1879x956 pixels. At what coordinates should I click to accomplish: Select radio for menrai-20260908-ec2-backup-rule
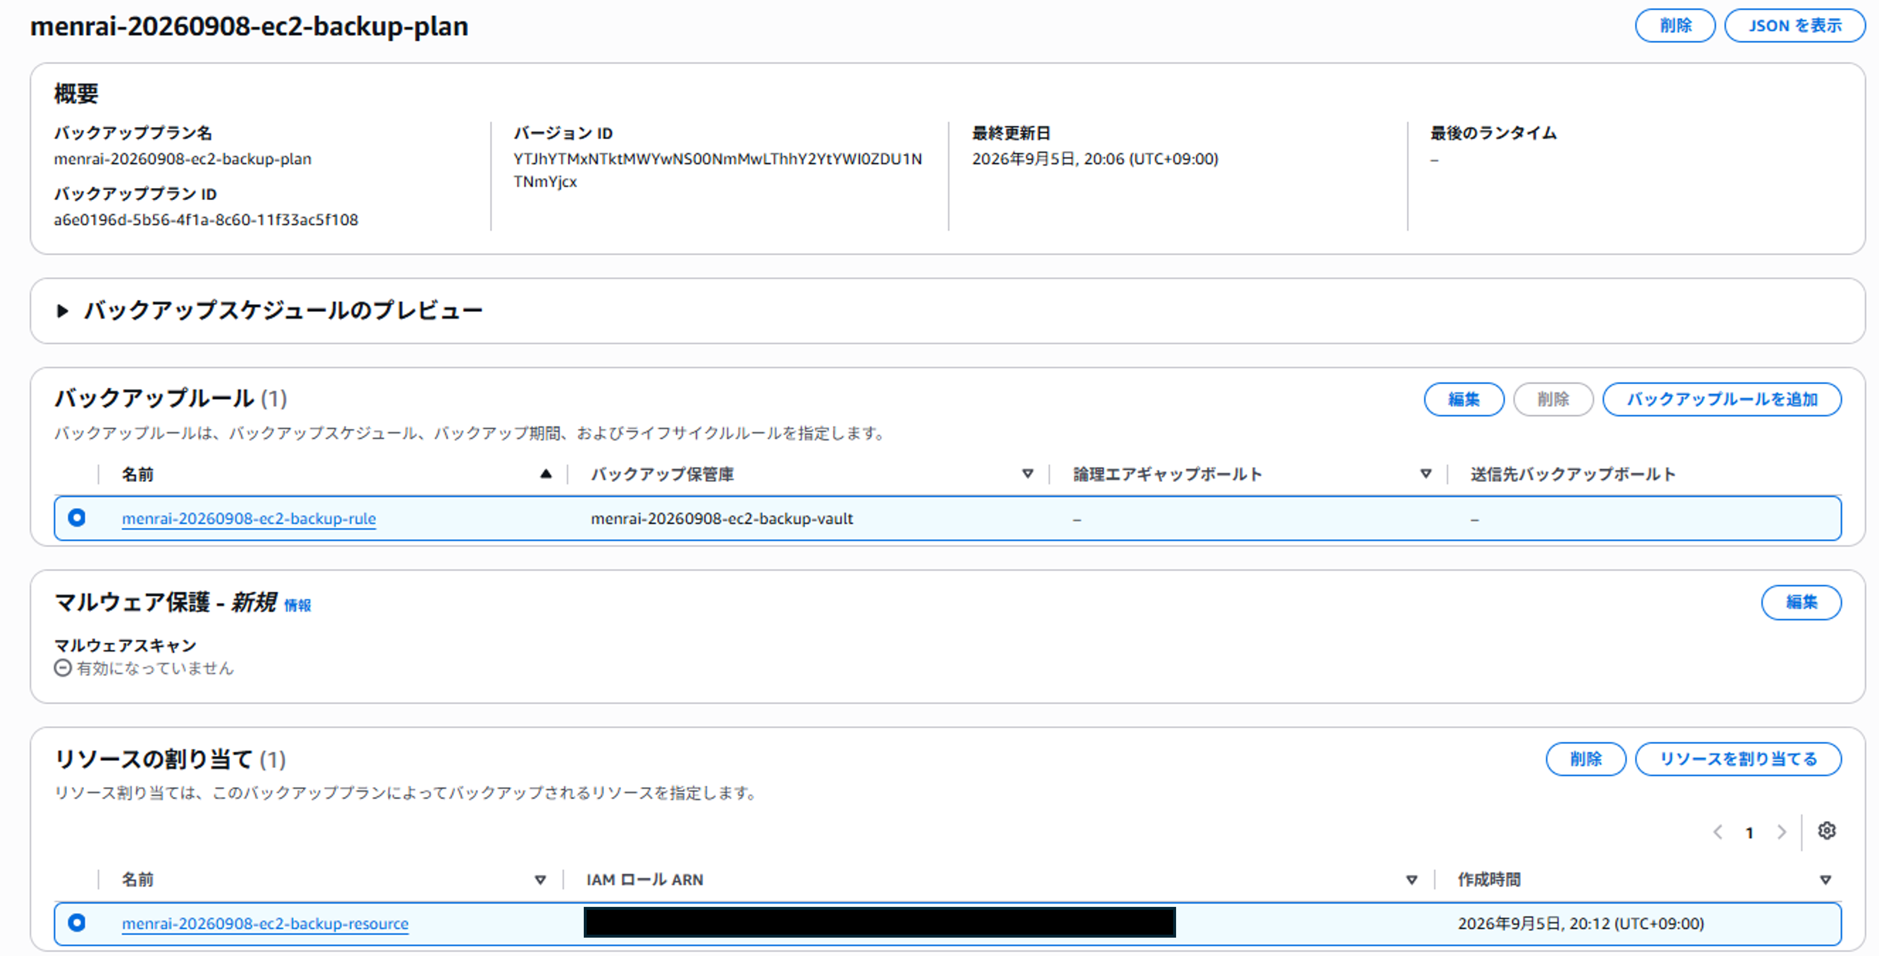point(76,518)
